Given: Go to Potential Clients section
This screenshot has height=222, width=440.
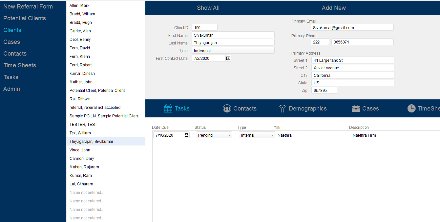Looking at the screenshot, I should coord(25,18).
